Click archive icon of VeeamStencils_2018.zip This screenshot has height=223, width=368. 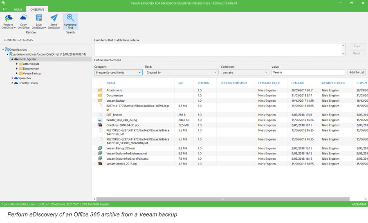pos(100,164)
